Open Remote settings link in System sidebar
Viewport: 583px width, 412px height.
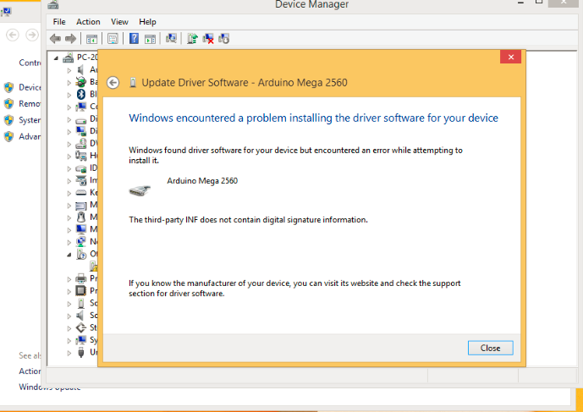(x=30, y=104)
